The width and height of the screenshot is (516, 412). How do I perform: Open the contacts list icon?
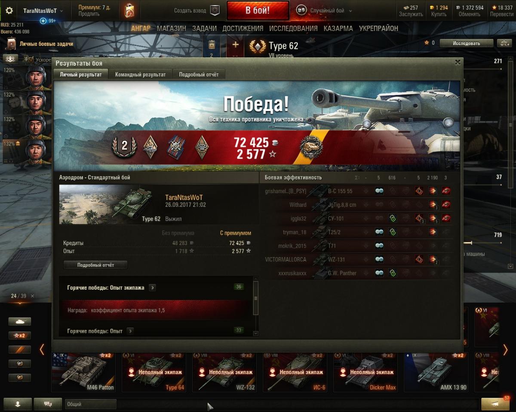coord(18,404)
